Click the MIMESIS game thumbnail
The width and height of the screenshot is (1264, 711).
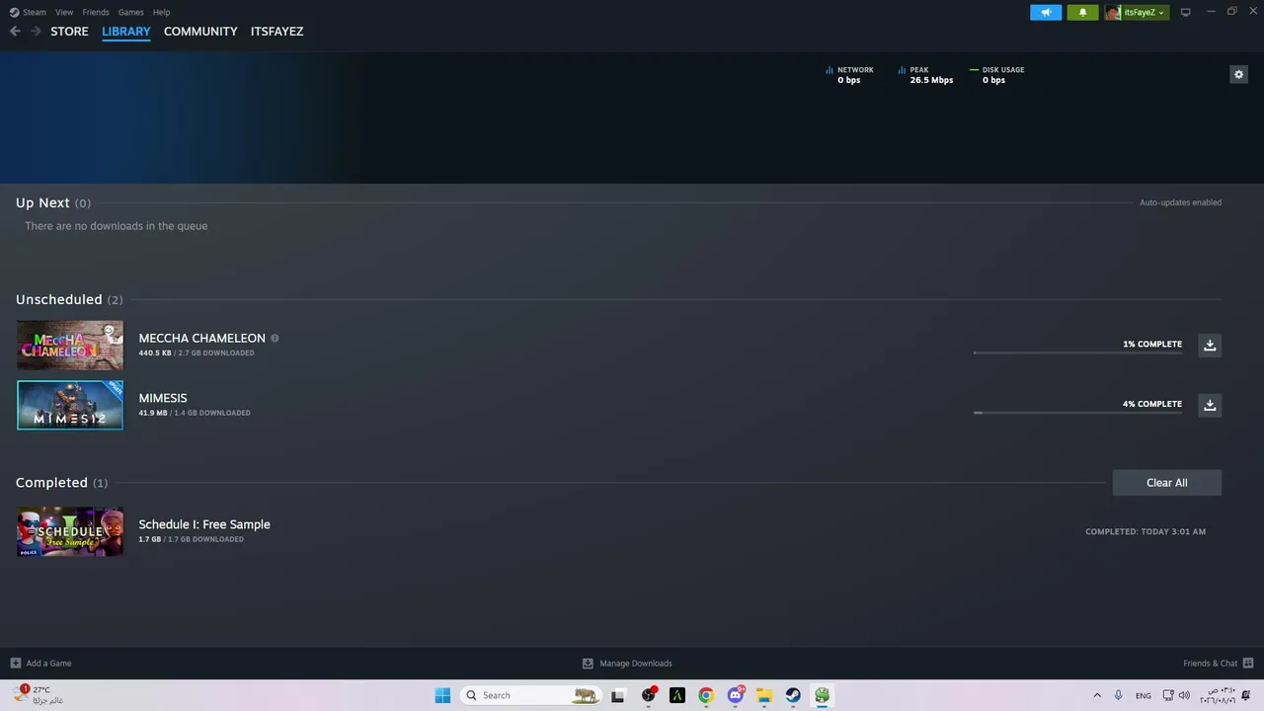[x=70, y=405]
